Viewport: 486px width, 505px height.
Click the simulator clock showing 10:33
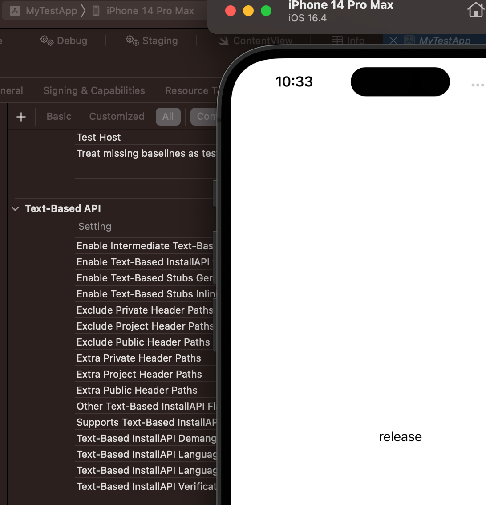(294, 81)
